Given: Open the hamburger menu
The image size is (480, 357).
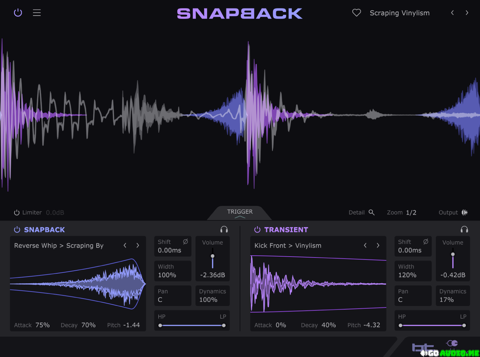Looking at the screenshot, I should tap(37, 13).
